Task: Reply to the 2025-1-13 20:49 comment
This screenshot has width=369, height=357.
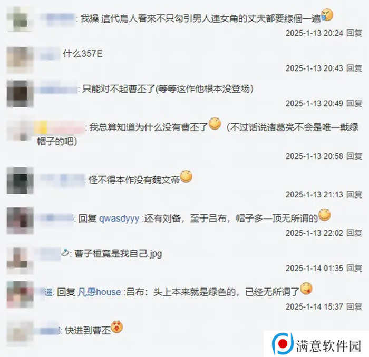Action: click(x=354, y=103)
